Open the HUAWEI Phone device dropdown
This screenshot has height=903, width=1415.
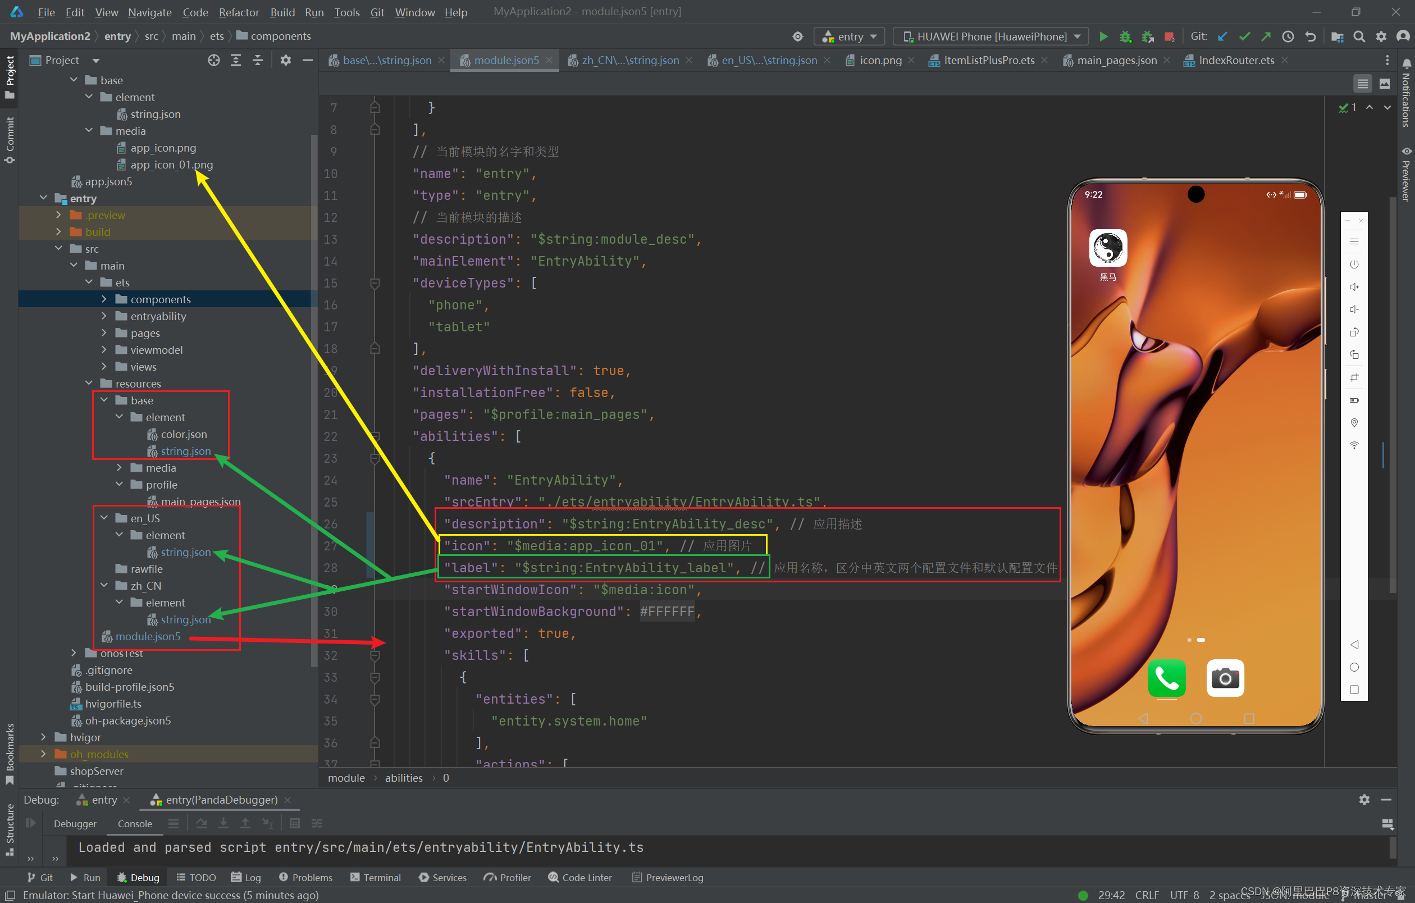[990, 37]
